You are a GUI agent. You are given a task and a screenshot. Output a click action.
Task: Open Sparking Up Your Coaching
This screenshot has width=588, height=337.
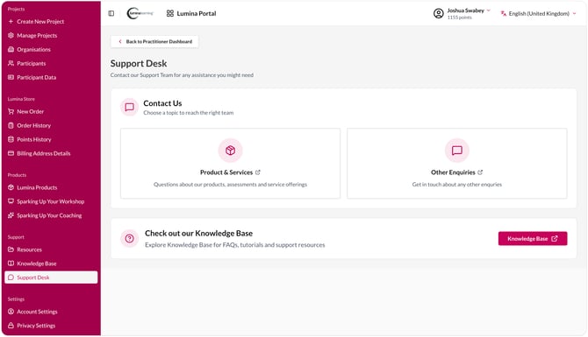[51, 215]
